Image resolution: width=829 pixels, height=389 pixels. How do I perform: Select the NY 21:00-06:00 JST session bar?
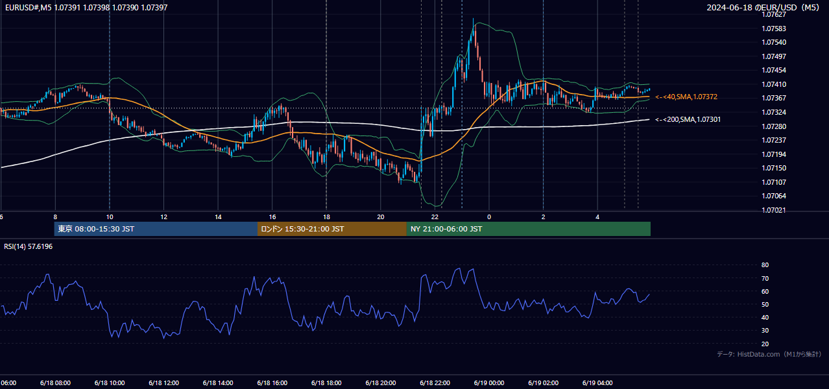(528, 229)
